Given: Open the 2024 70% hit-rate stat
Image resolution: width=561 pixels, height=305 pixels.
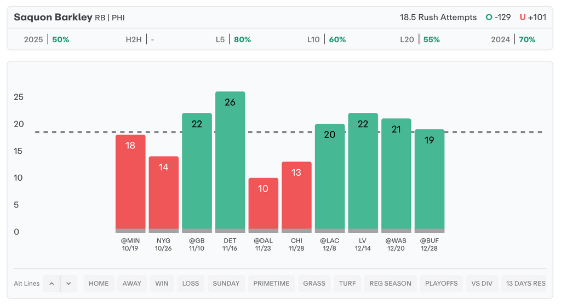Looking at the screenshot, I should pos(513,39).
